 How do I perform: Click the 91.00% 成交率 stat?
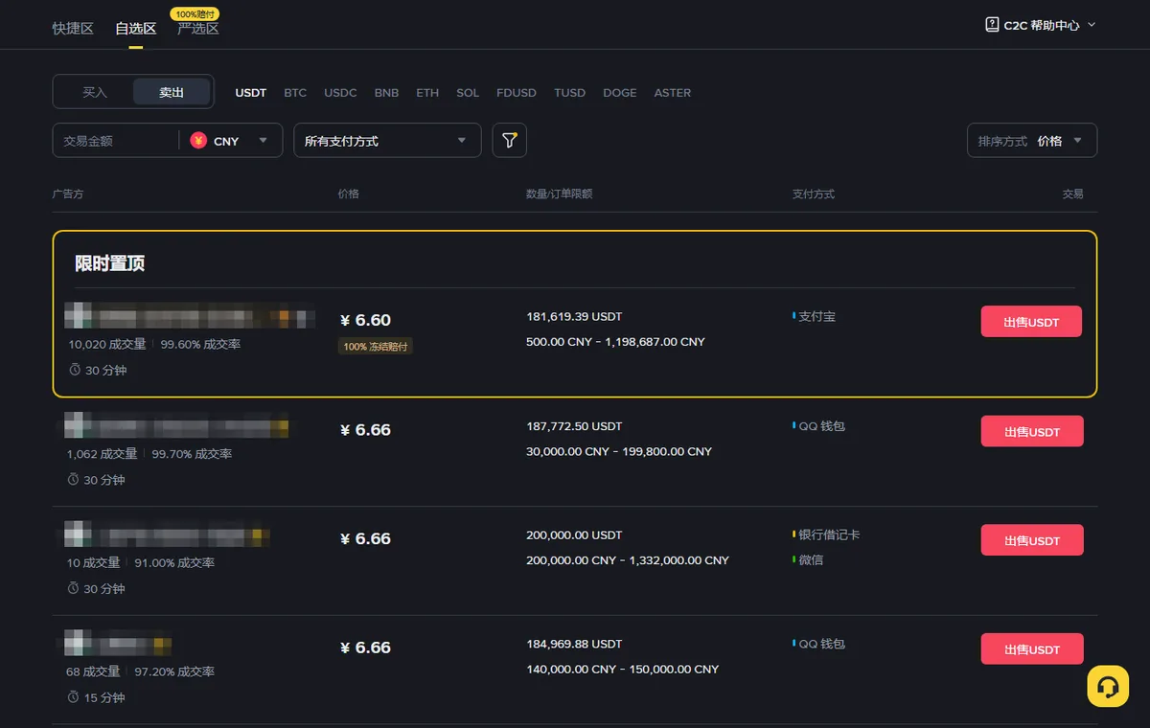(x=174, y=562)
